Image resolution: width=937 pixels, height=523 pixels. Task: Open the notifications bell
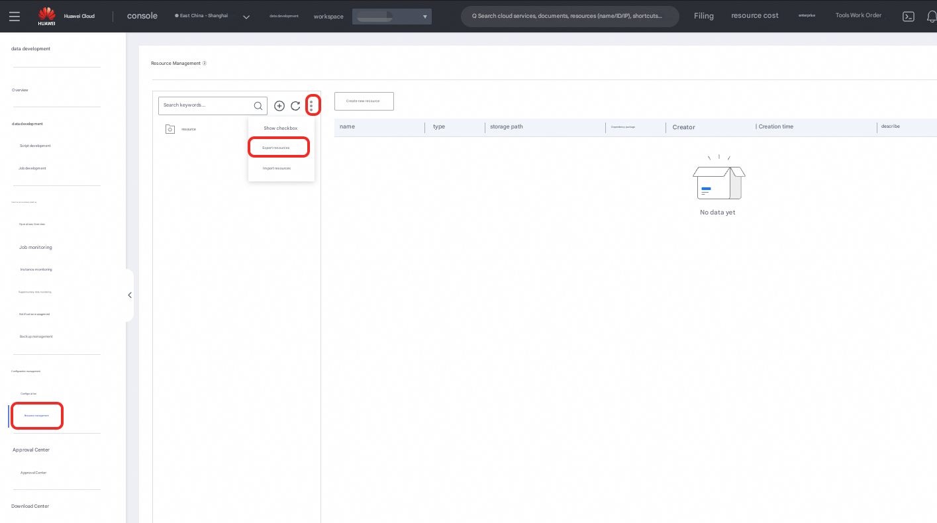point(932,17)
